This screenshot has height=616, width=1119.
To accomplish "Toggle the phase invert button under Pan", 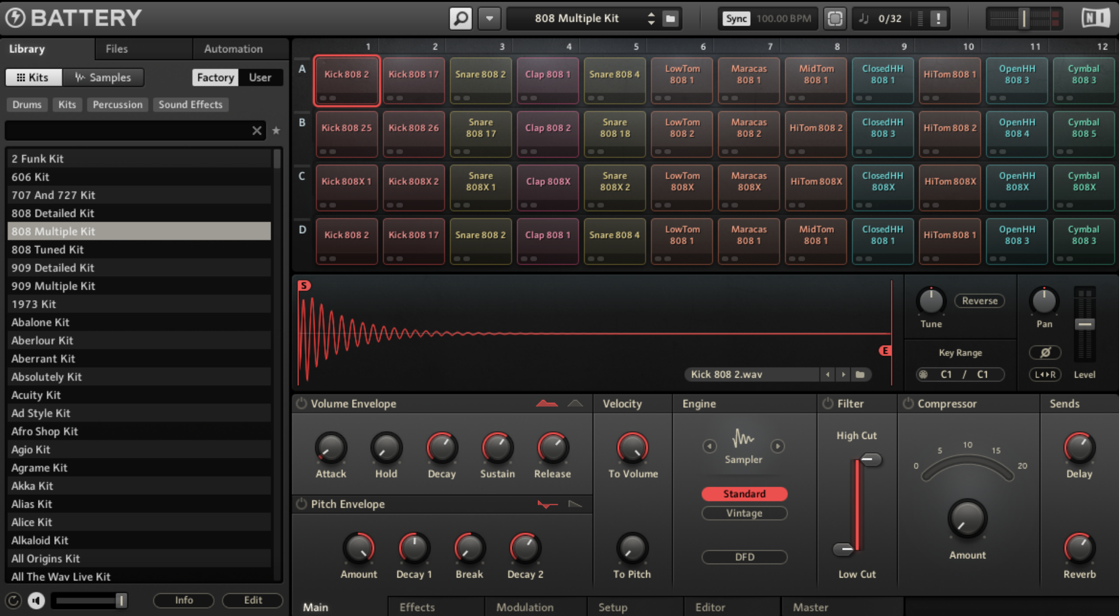I will point(1045,353).
